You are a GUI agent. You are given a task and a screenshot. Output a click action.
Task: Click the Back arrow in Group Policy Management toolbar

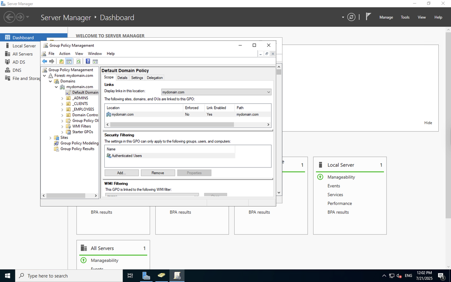[x=44, y=61]
